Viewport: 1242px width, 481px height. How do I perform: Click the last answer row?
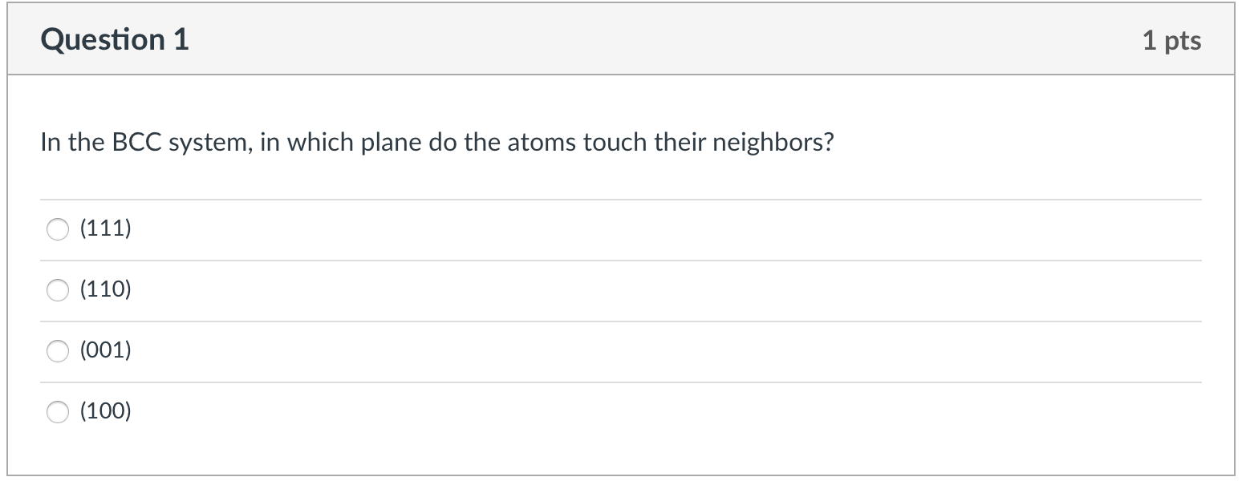click(x=401, y=411)
